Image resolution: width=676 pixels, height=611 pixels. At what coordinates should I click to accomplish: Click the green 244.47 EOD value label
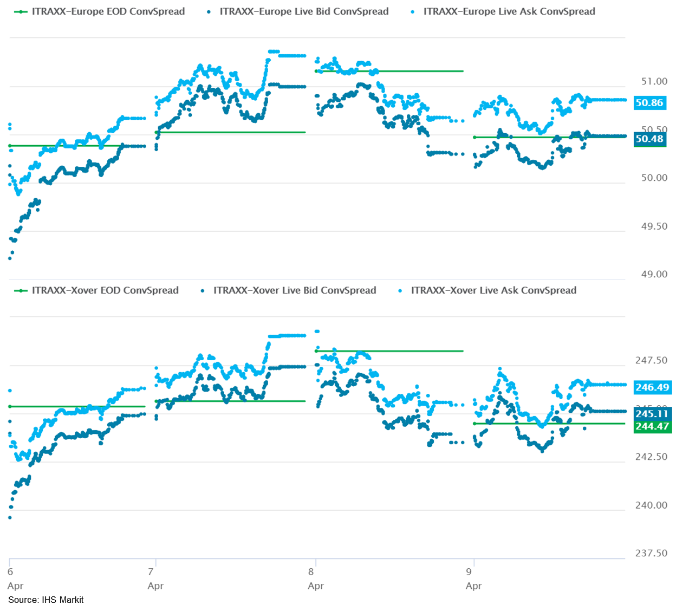(x=652, y=426)
